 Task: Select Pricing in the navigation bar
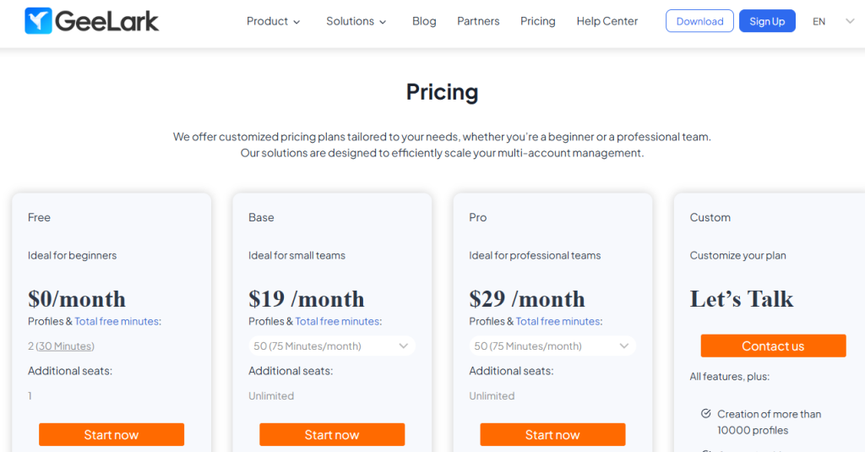(538, 21)
